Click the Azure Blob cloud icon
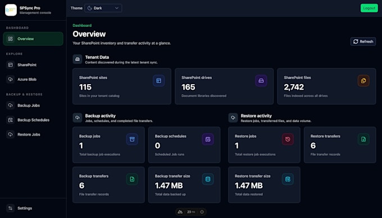This screenshot has width=382, height=218. [10, 79]
